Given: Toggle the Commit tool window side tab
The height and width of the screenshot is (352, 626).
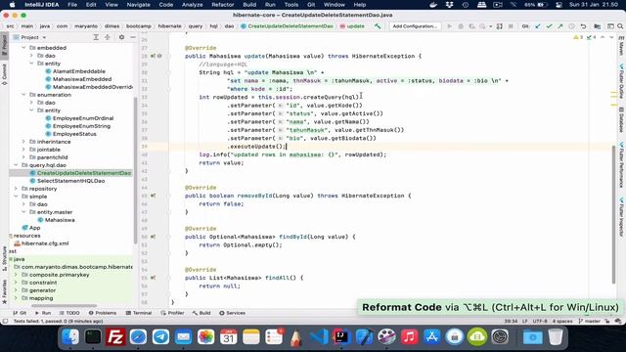Looking at the screenshot, I should click(x=4, y=74).
